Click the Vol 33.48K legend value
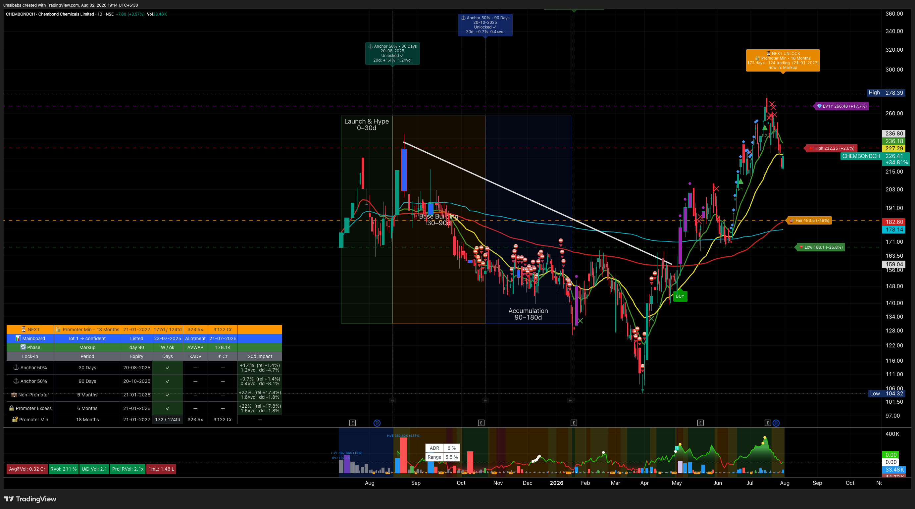The image size is (915, 509). 157,14
